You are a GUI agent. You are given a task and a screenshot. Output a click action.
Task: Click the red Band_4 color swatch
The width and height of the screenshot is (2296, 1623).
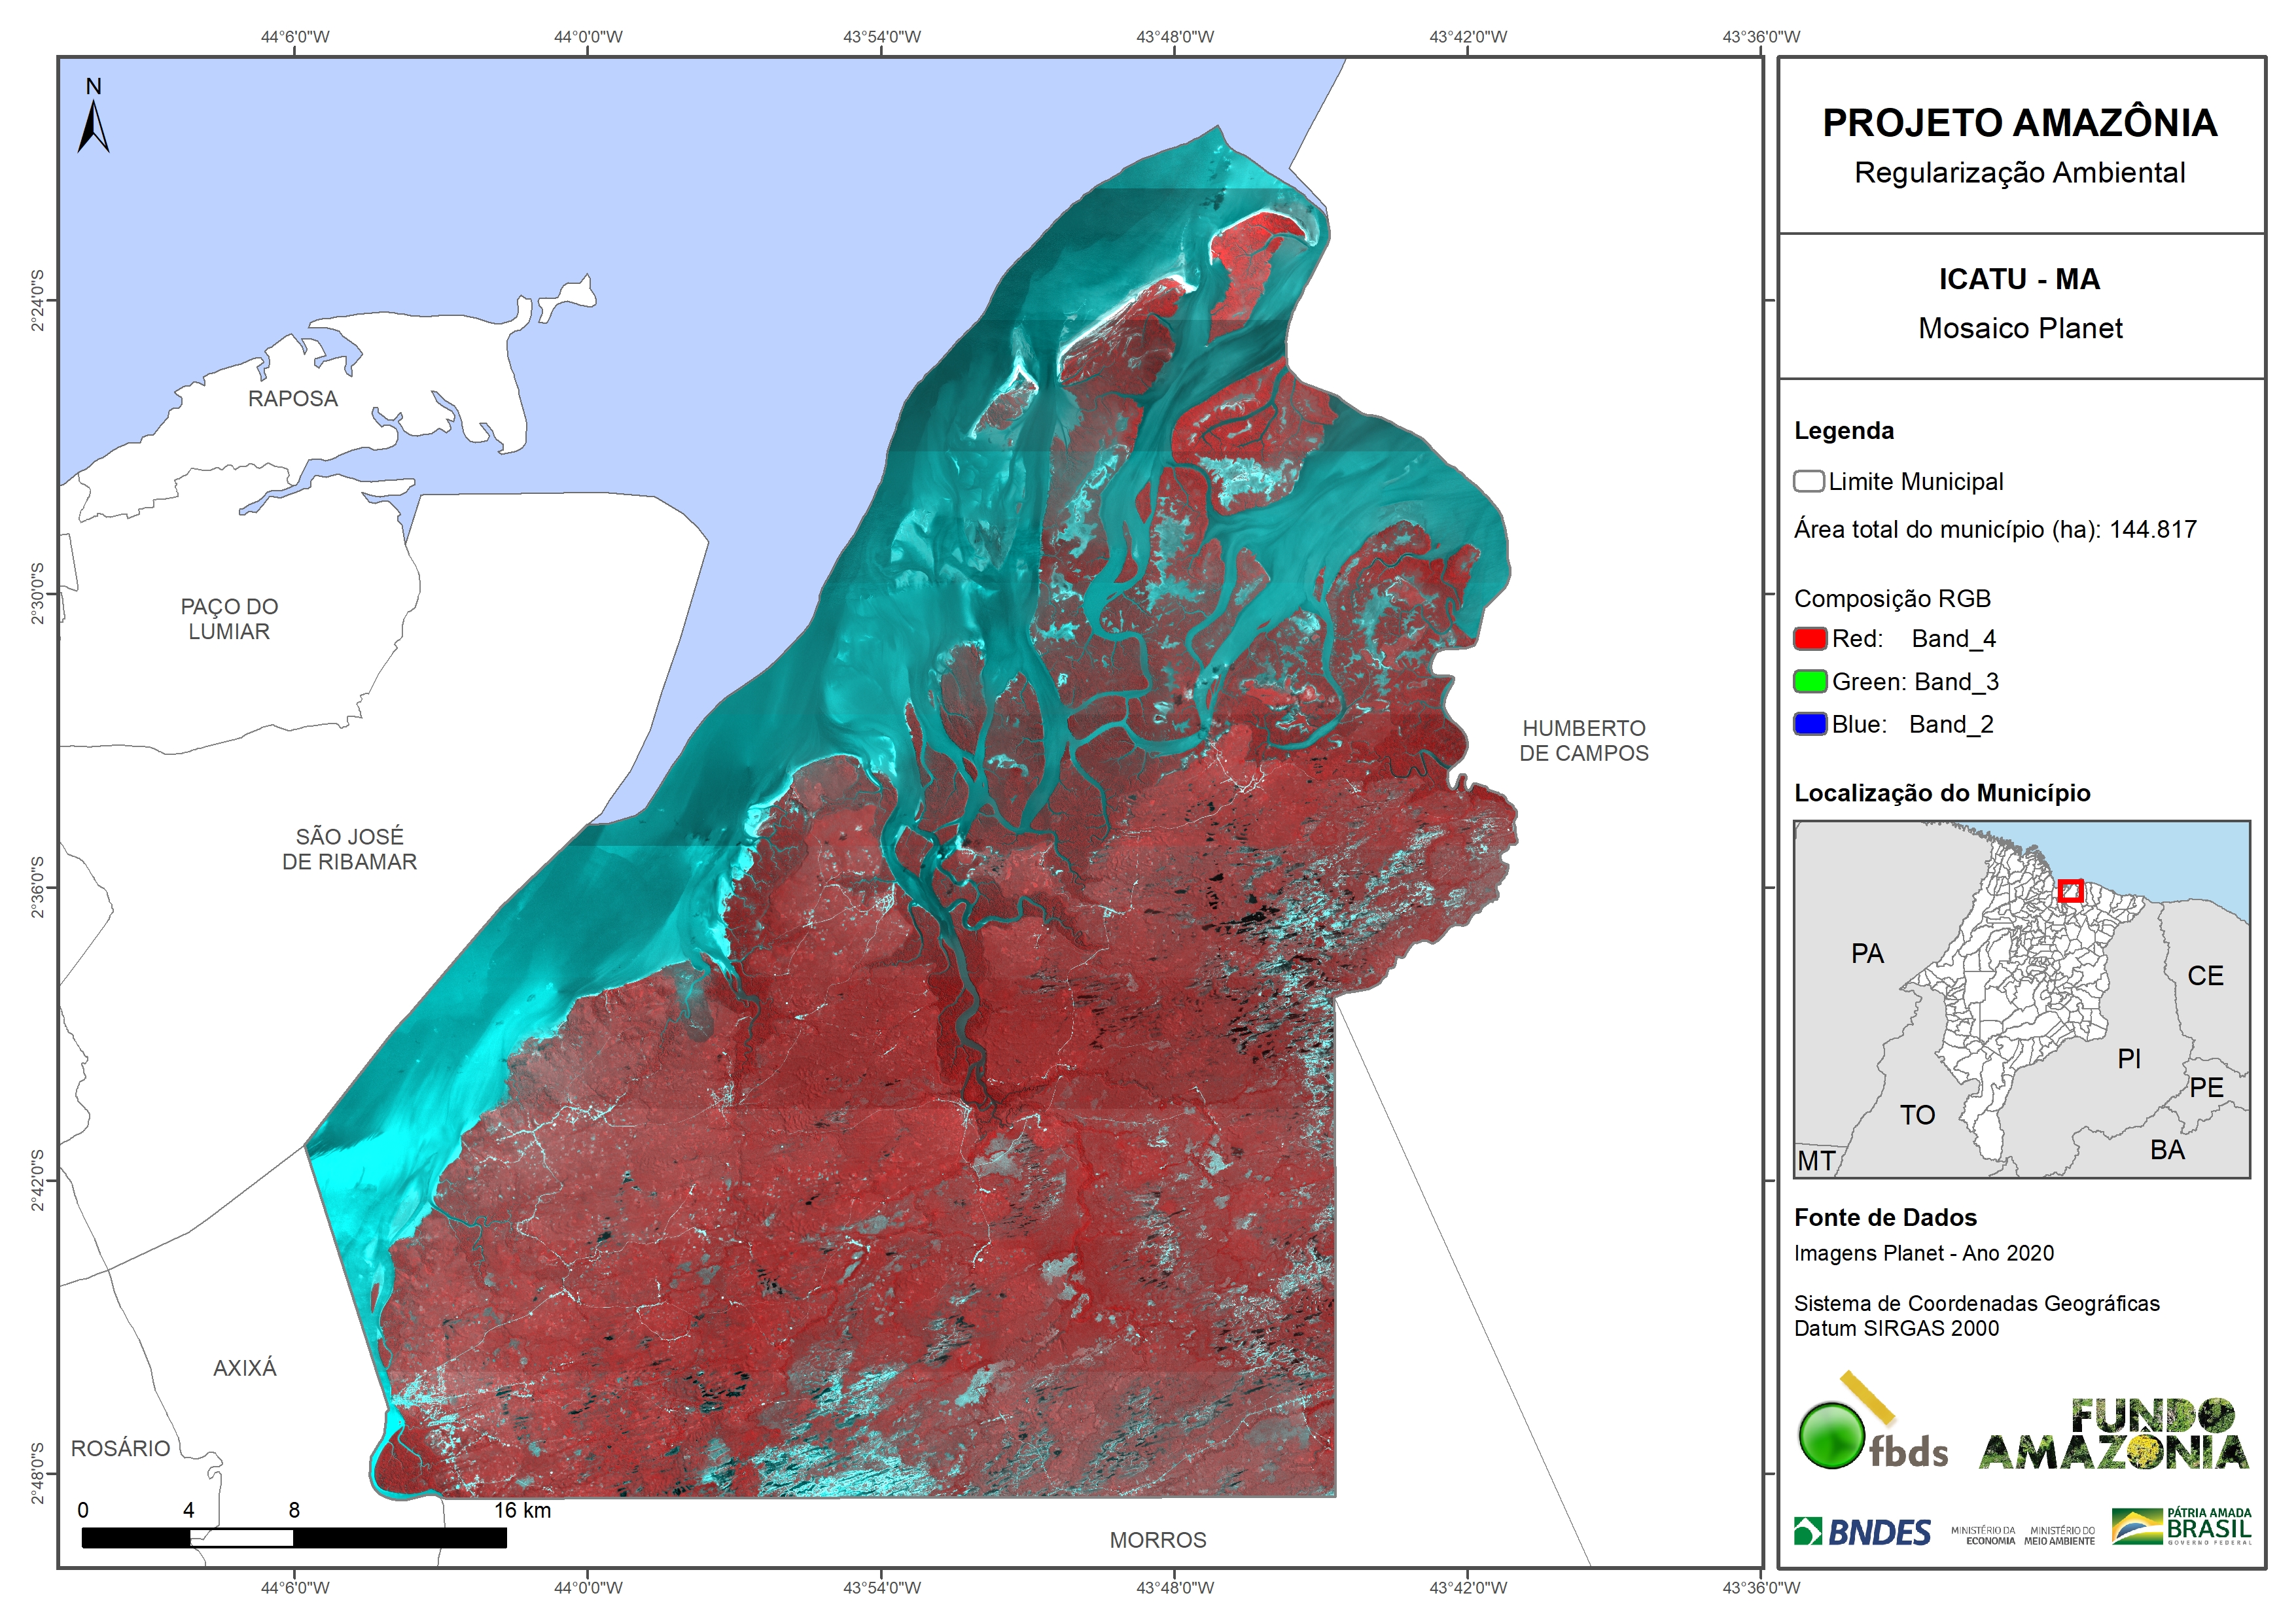1810,638
